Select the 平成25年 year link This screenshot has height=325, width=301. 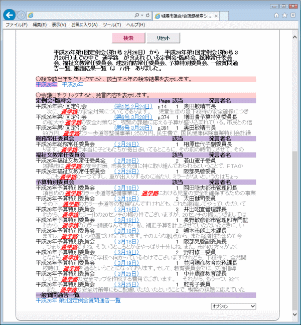[x=73, y=85]
